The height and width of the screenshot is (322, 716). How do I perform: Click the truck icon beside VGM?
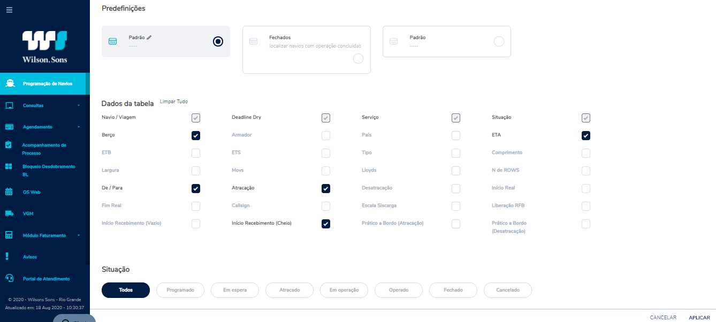(x=9, y=213)
